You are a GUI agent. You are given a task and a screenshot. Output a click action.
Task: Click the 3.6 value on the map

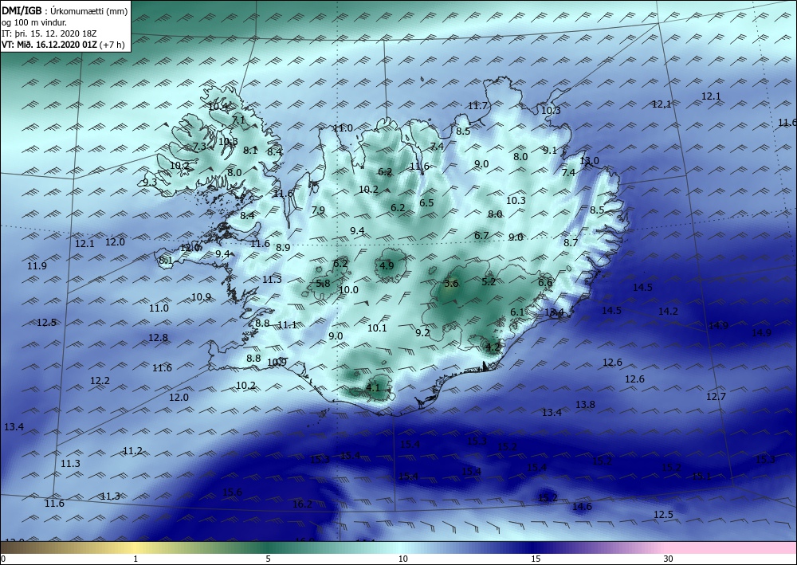pos(451,284)
